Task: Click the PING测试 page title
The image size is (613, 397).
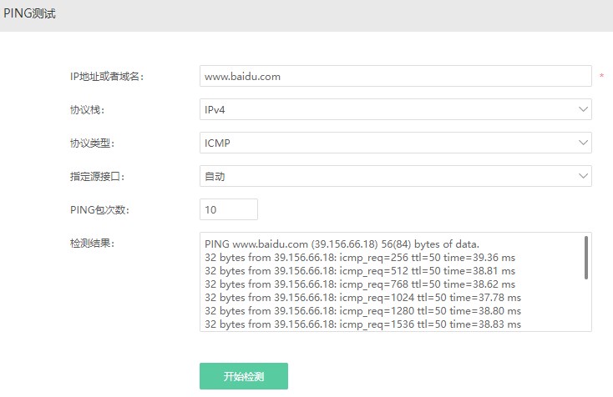Action: coord(30,13)
